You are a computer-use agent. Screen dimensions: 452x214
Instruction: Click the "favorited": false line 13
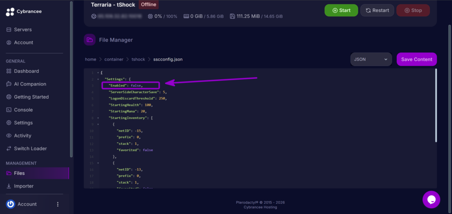click(x=135, y=150)
